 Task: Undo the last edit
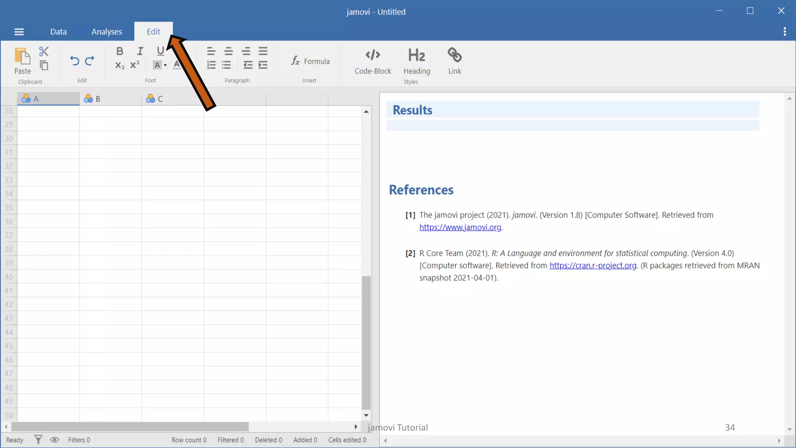(x=75, y=61)
